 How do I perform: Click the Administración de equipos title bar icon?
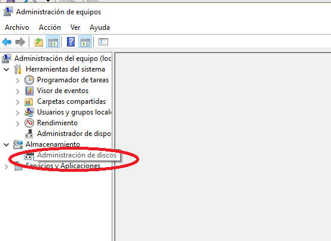8,12
